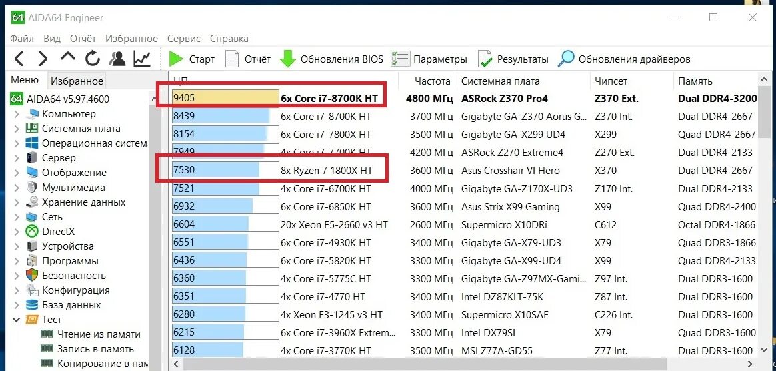Expand the Операционная система tree node
Screen dimensions: 776x371
tap(17, 143)
